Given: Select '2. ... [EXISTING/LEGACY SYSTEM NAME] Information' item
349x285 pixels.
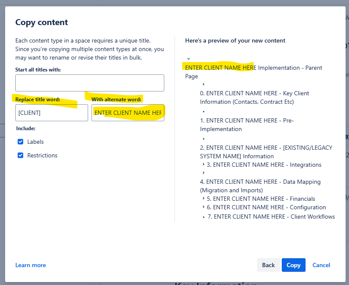Looking at the screenshot, I should pos(266,152).
